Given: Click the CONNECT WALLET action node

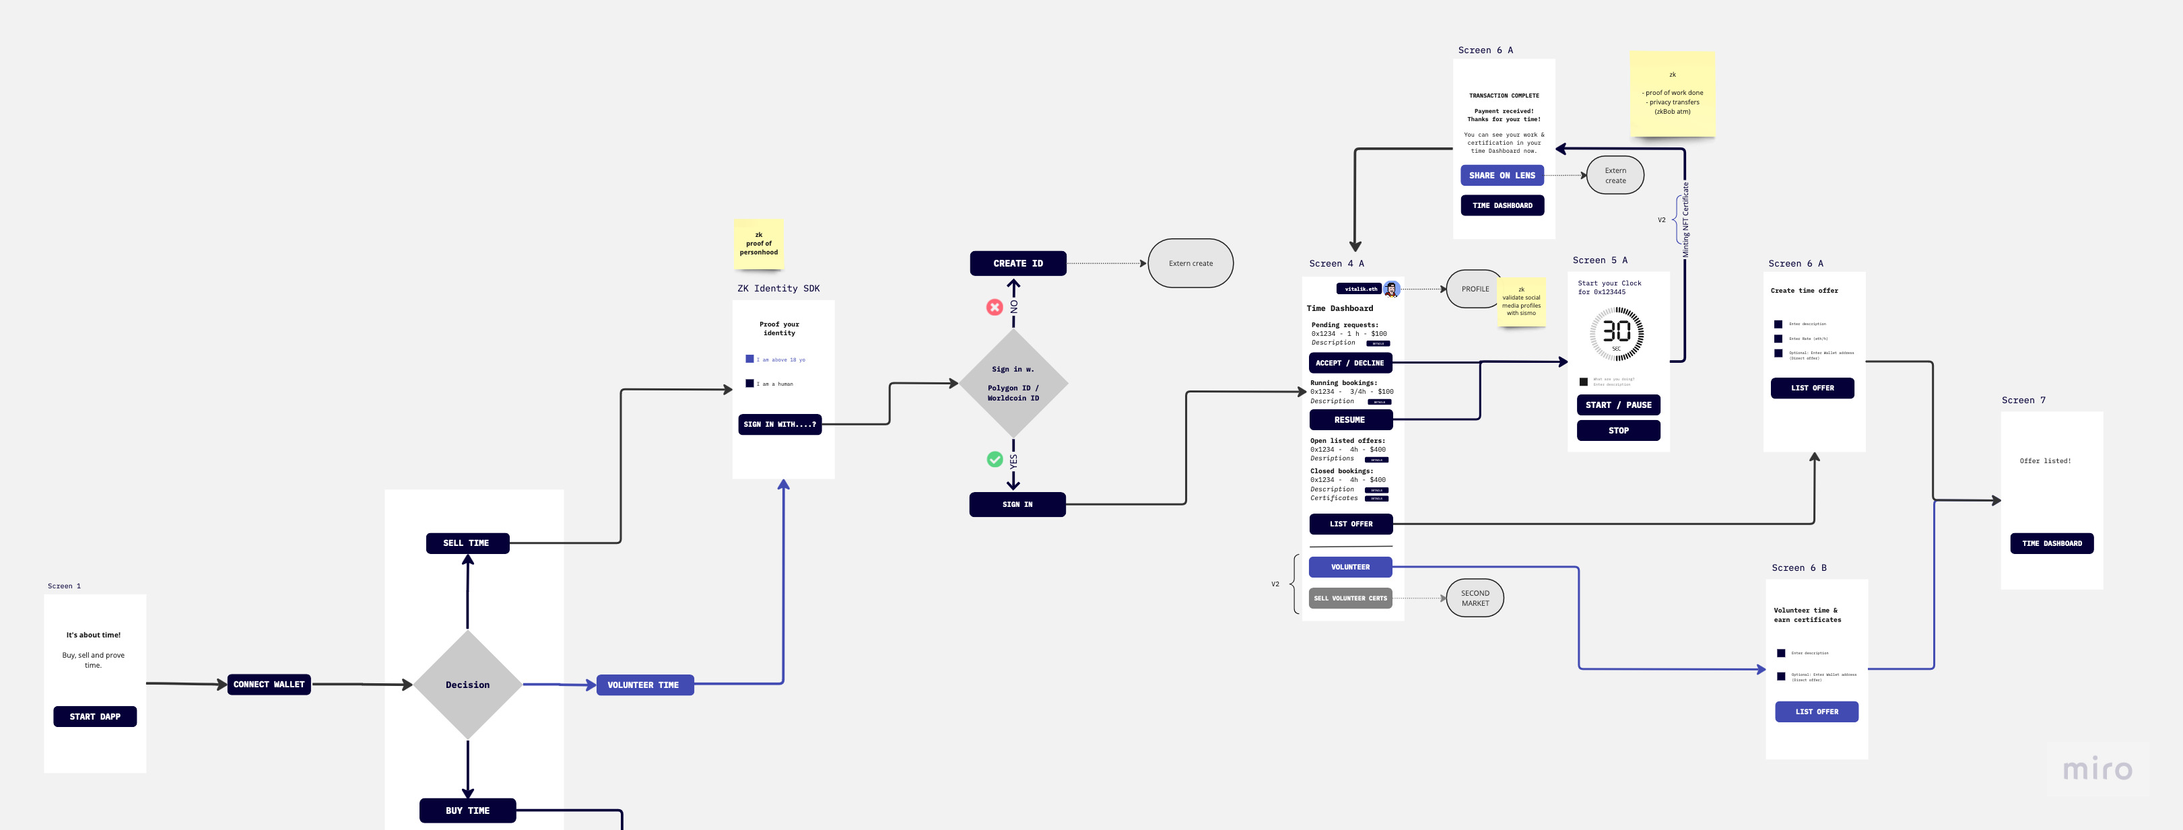Looking at the screenshot, I should [267, 684].
